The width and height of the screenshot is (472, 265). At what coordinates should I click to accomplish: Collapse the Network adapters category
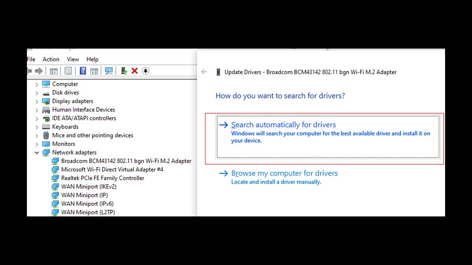click(37, 152)
